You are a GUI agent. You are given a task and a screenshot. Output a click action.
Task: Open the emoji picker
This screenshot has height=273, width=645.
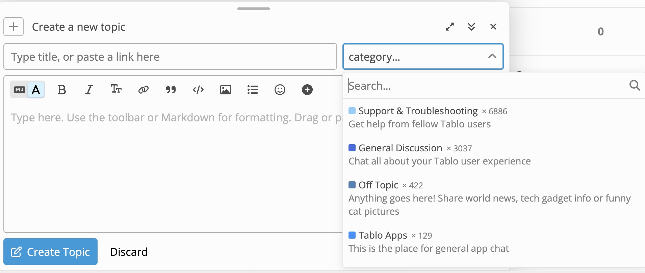coord(280,90)
